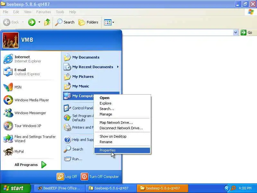Open the Tools menu
This screenshot has height=193, width=257.
tap(60, 12)
